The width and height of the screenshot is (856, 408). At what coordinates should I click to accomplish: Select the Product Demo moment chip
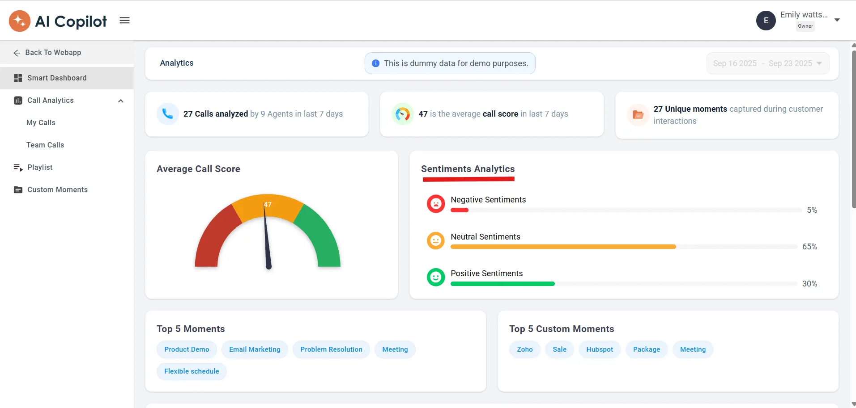(187, 349)
